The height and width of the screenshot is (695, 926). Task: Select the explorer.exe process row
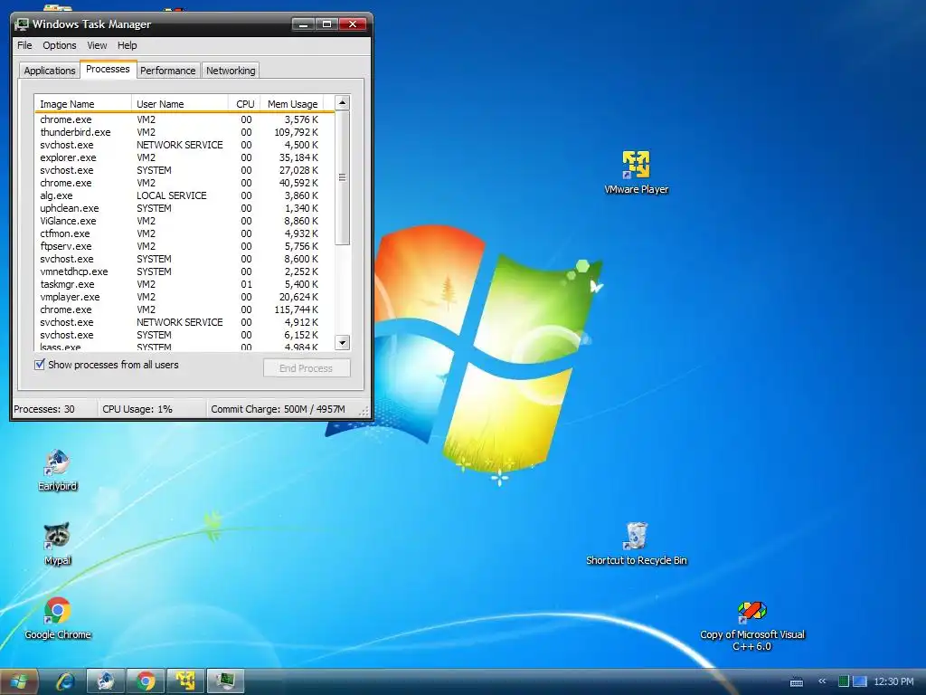(x=184, y=157)
